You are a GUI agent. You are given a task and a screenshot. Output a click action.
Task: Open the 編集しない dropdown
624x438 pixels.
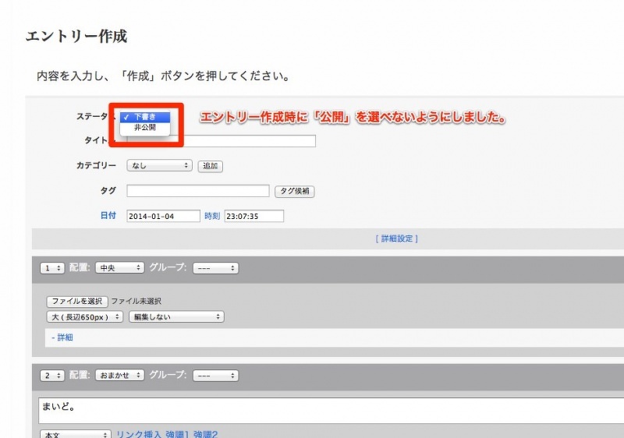176,316
